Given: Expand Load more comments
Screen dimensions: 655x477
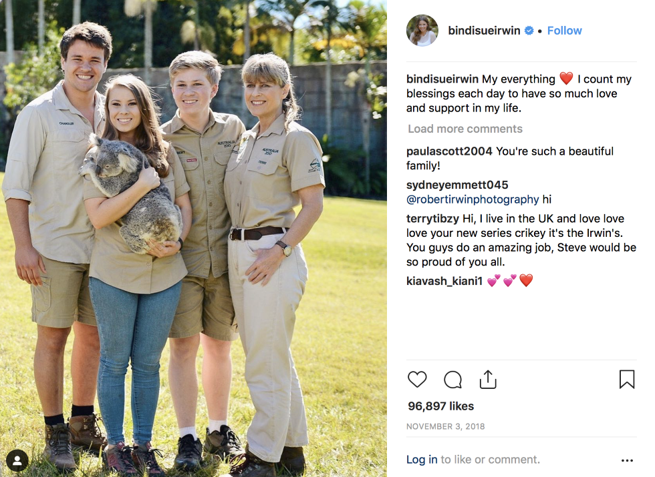Looking at the screenshot, I should (465, 129).
